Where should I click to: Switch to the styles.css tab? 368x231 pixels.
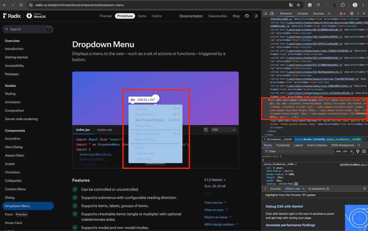[x=105, y=129]
